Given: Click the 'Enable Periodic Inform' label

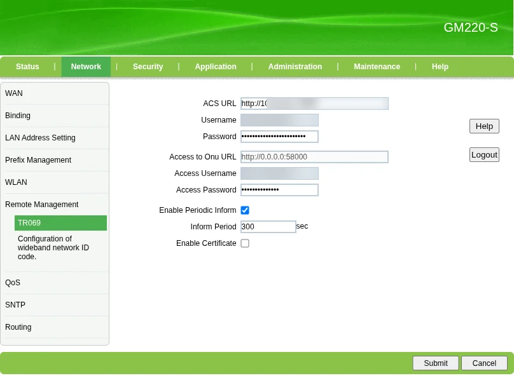Looking at the screenshot, I should (198, 210).
